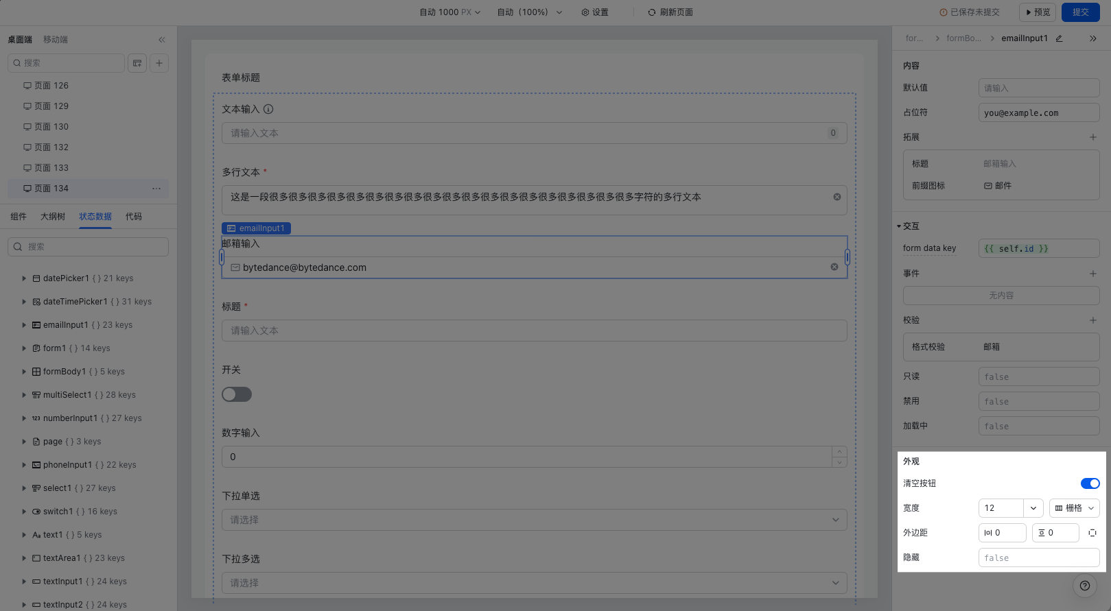Open the 代码 tab
Screen dimensions: 1111x611
point(134,217)
